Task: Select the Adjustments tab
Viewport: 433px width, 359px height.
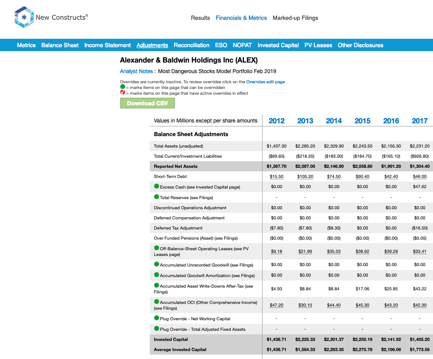Action: point(152,45)
